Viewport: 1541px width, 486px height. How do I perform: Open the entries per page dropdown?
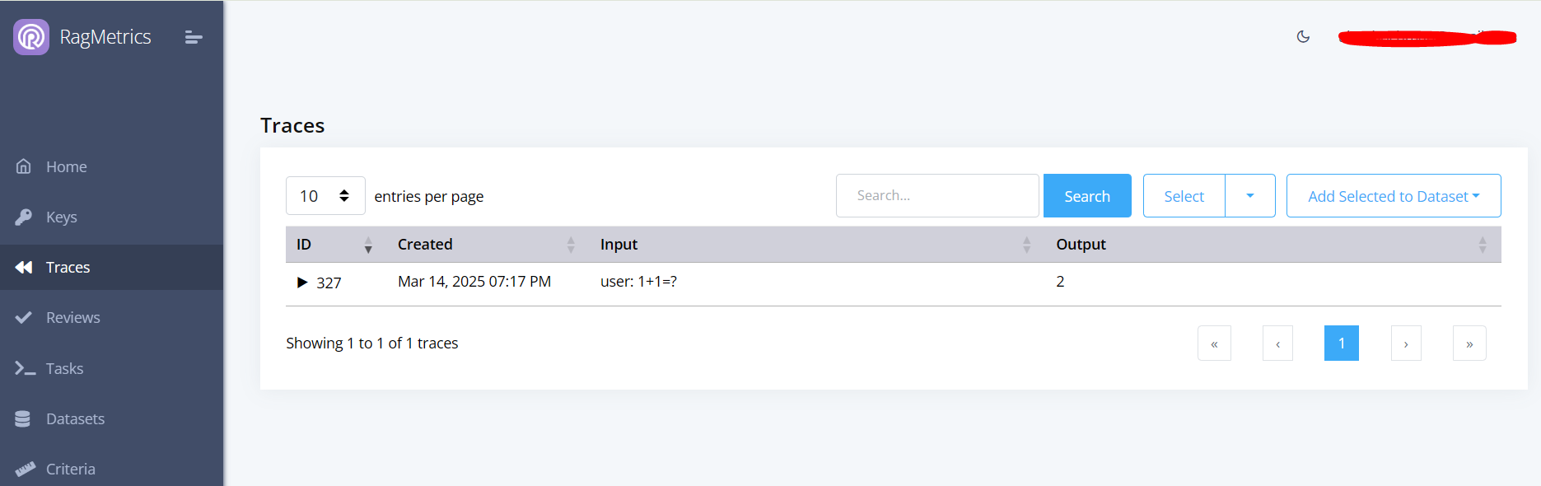pyautogui.click(x=325, y=196)
